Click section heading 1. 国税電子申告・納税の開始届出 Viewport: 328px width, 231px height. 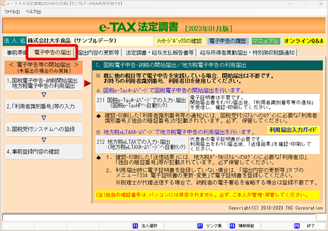tap(207, 65)
